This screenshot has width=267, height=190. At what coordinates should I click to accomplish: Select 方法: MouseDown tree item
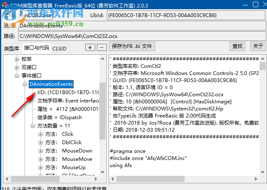[69, 151]
